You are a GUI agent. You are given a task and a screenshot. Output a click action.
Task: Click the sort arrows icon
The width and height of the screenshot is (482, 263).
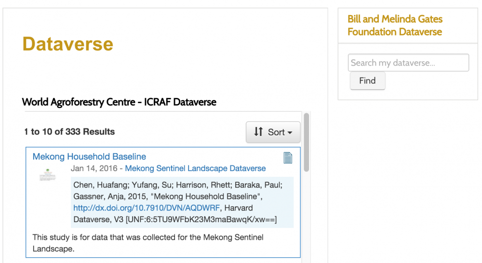[x=258, y=132]
